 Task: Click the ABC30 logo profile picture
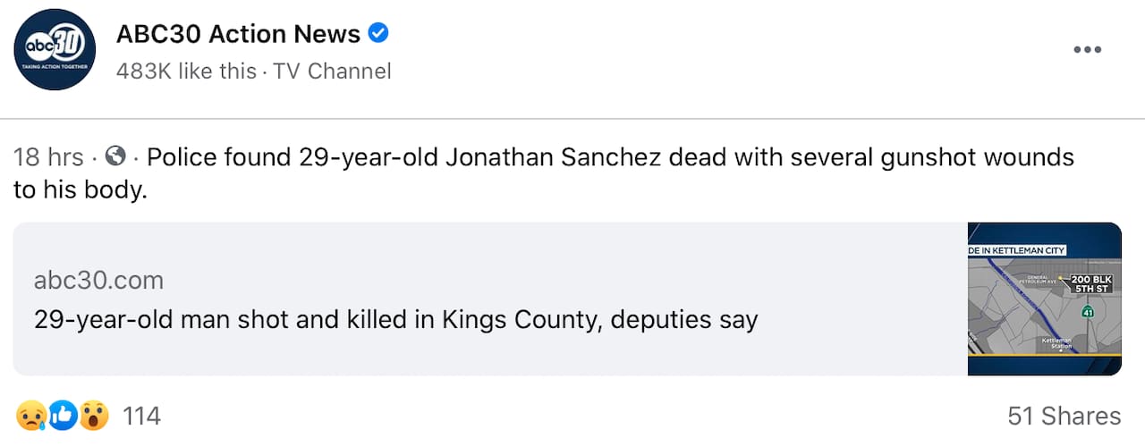(55, 49)
